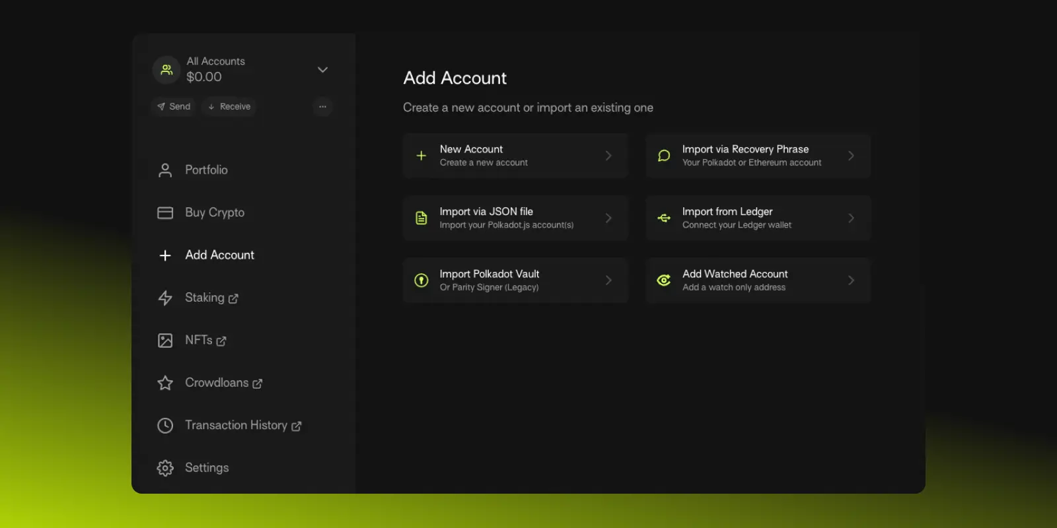Screen dimensions: 1057x528
Task: Click the document icon for JSON file import
Action: pyautogui.click(x=421, y=218)
